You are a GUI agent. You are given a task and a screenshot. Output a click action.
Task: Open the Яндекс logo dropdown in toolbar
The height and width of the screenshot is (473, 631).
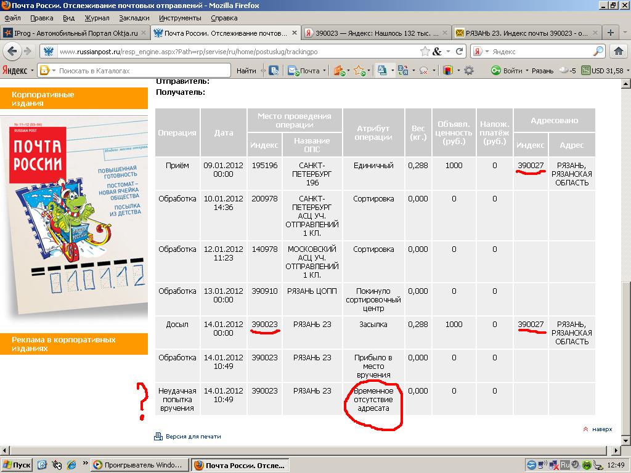click(x=18, y=71)
